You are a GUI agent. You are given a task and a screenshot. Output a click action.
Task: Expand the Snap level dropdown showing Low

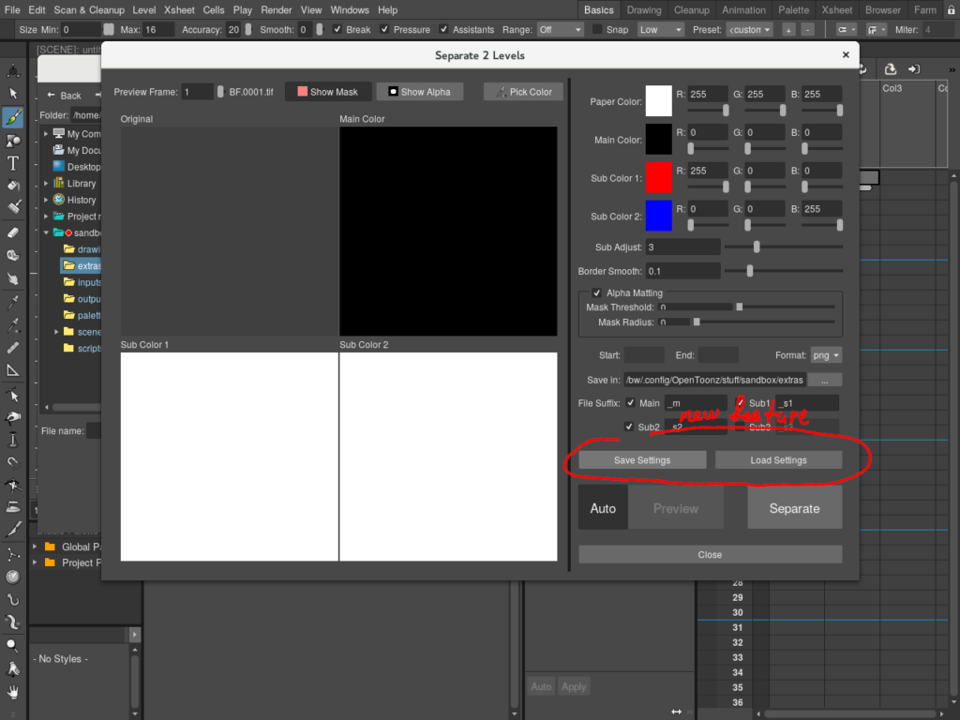[x=661, y=29]
